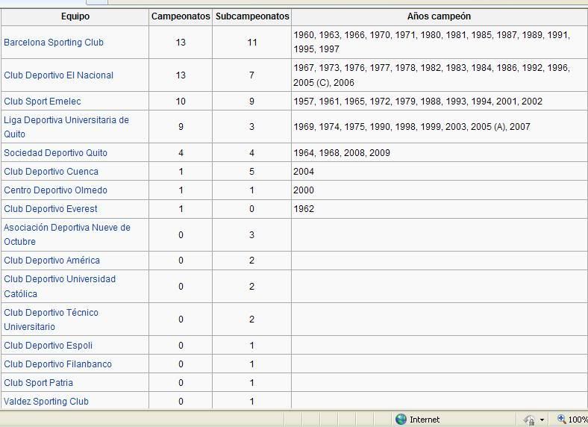Open the Club Deportivo Espoli link
The width and height of the screenshot is (588, 427).
[48, 346]
